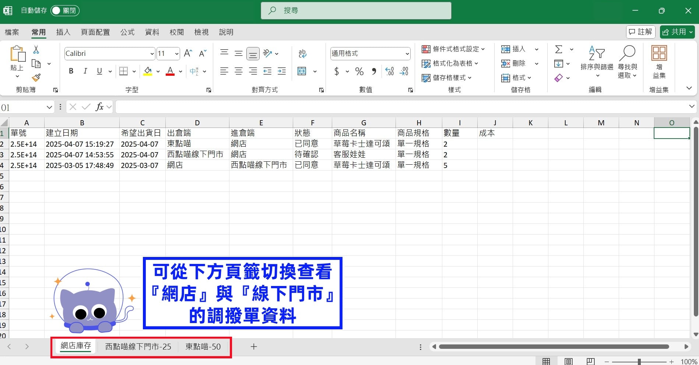Screen dimensions: 699x365
Task: Open the font name dropdown
Action: 152,54
